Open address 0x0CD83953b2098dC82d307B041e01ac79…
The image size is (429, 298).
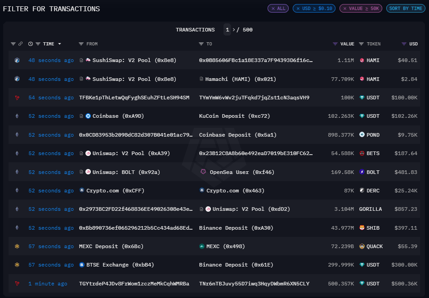point(136,135)
